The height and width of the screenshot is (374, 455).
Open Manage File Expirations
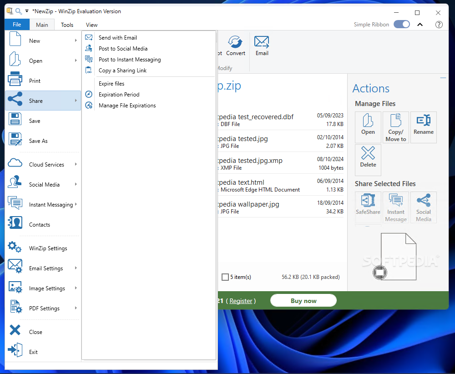(149, 106)
